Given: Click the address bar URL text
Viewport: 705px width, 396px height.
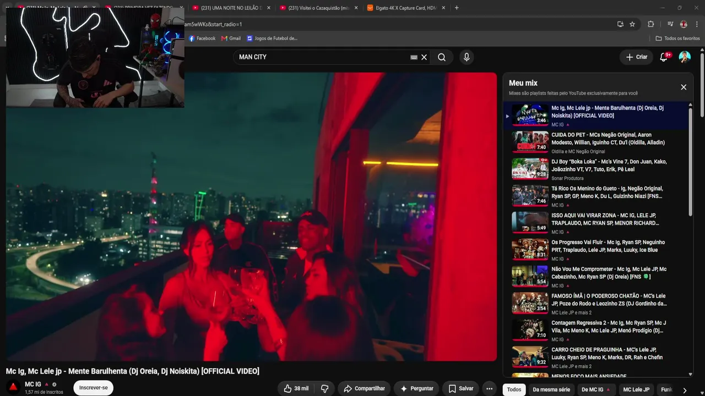Looking at the screenshot, I should [214, 24].
